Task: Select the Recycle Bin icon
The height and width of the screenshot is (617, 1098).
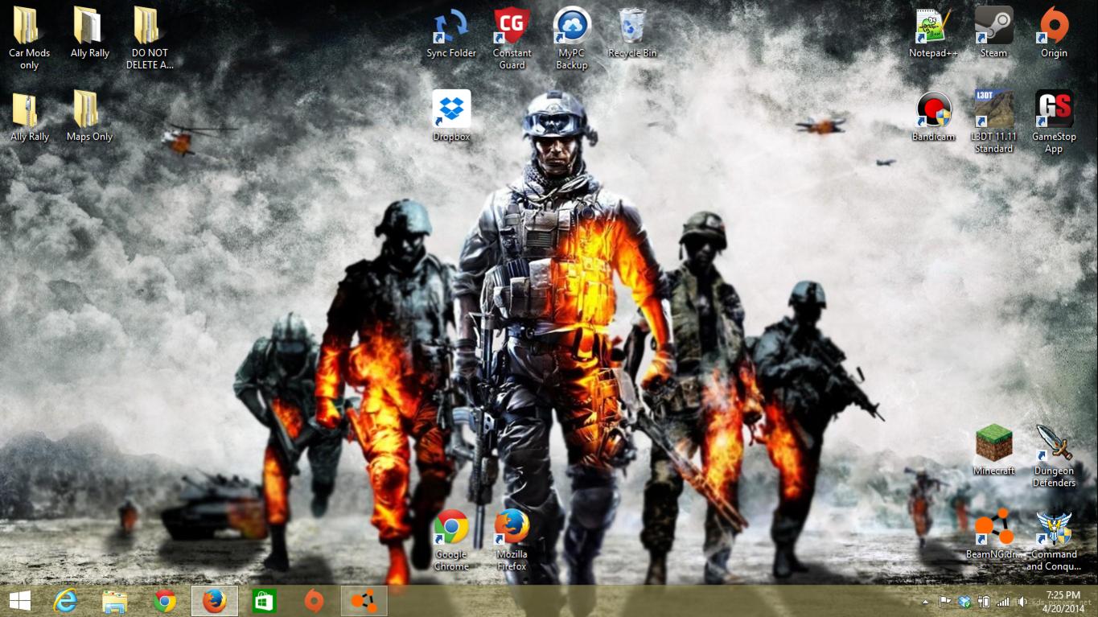Action: tap(632, 32)
